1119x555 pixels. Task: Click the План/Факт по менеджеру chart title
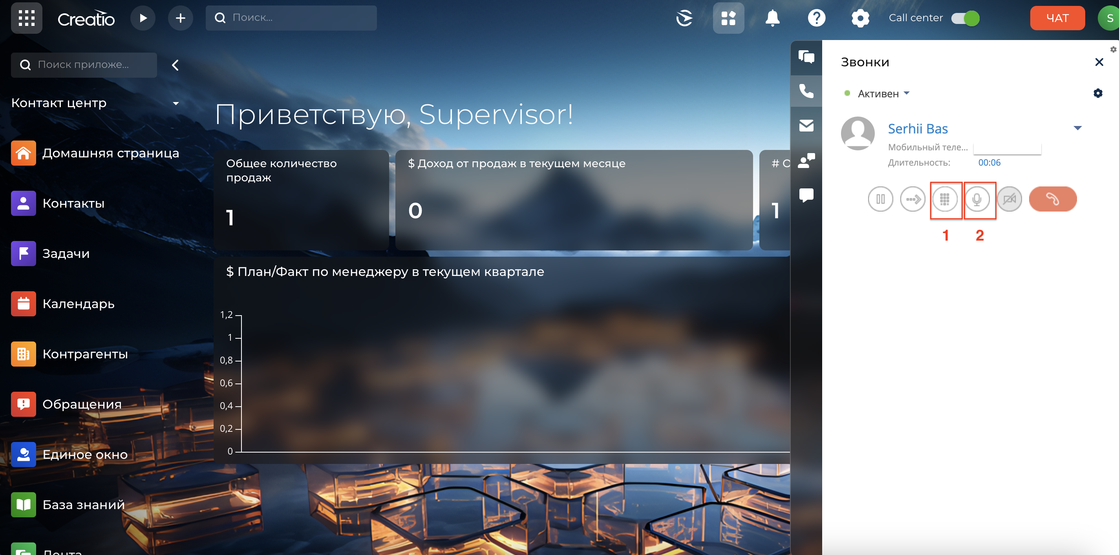(385, 272)
